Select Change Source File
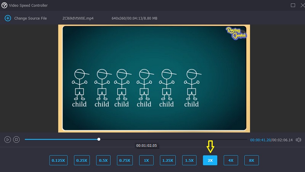305x172 pixels. click(x=30, y=18)
